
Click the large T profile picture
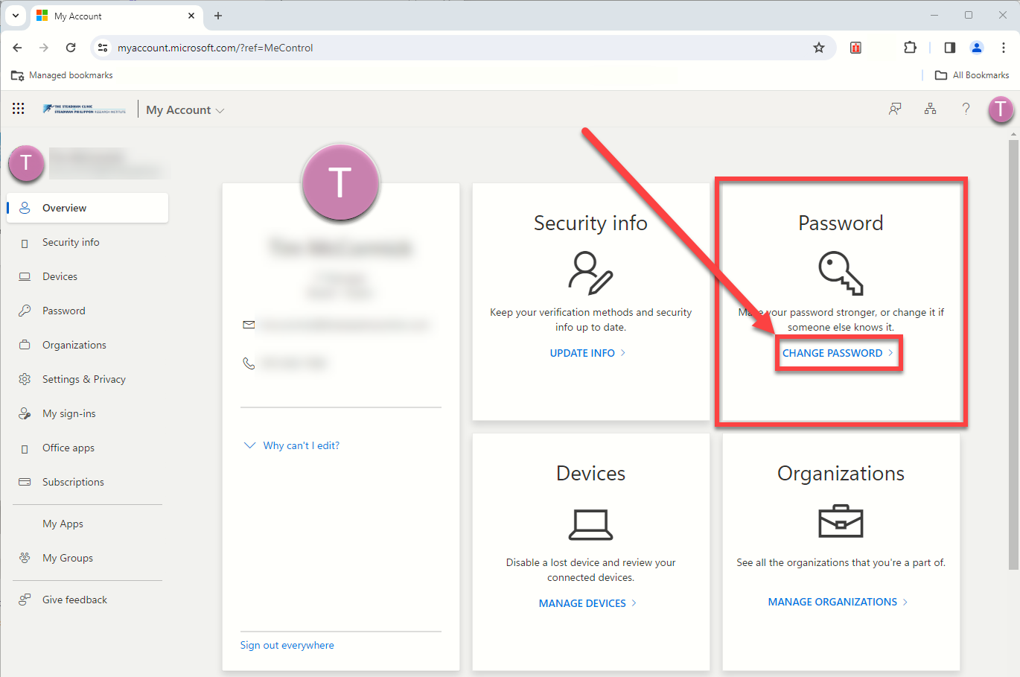tap(340, 182)
